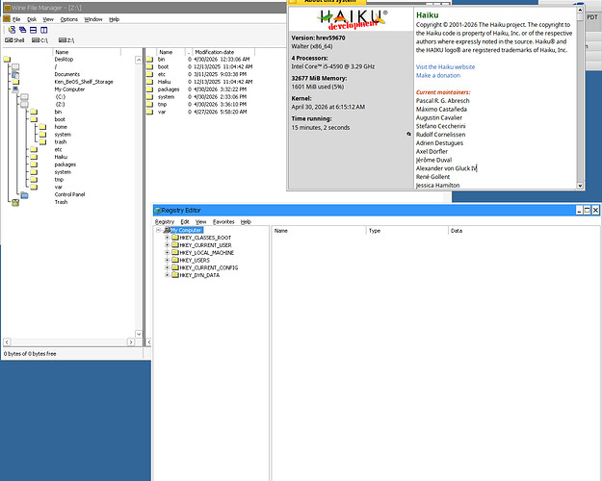The width and height of the screenshot is (602, 481).
Task: Open the Favorites menu in Registry Editor
Action: [223, 221]
